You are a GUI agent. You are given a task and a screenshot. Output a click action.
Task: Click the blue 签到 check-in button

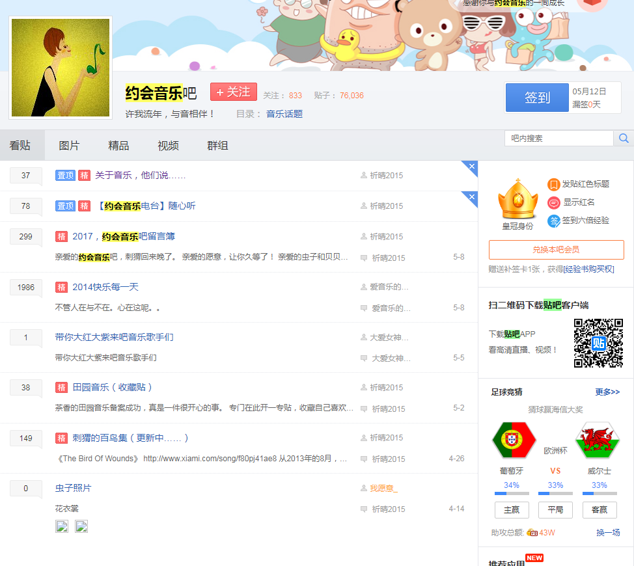coord(537,98)
